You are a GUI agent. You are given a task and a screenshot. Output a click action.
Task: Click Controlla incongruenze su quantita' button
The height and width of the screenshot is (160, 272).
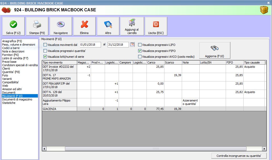tap(239, 156)
